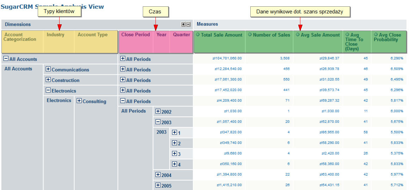
Task: Click the collapse-all minus icon in Dimensions header
Action: pyautogui.click(x=188, y=24)
